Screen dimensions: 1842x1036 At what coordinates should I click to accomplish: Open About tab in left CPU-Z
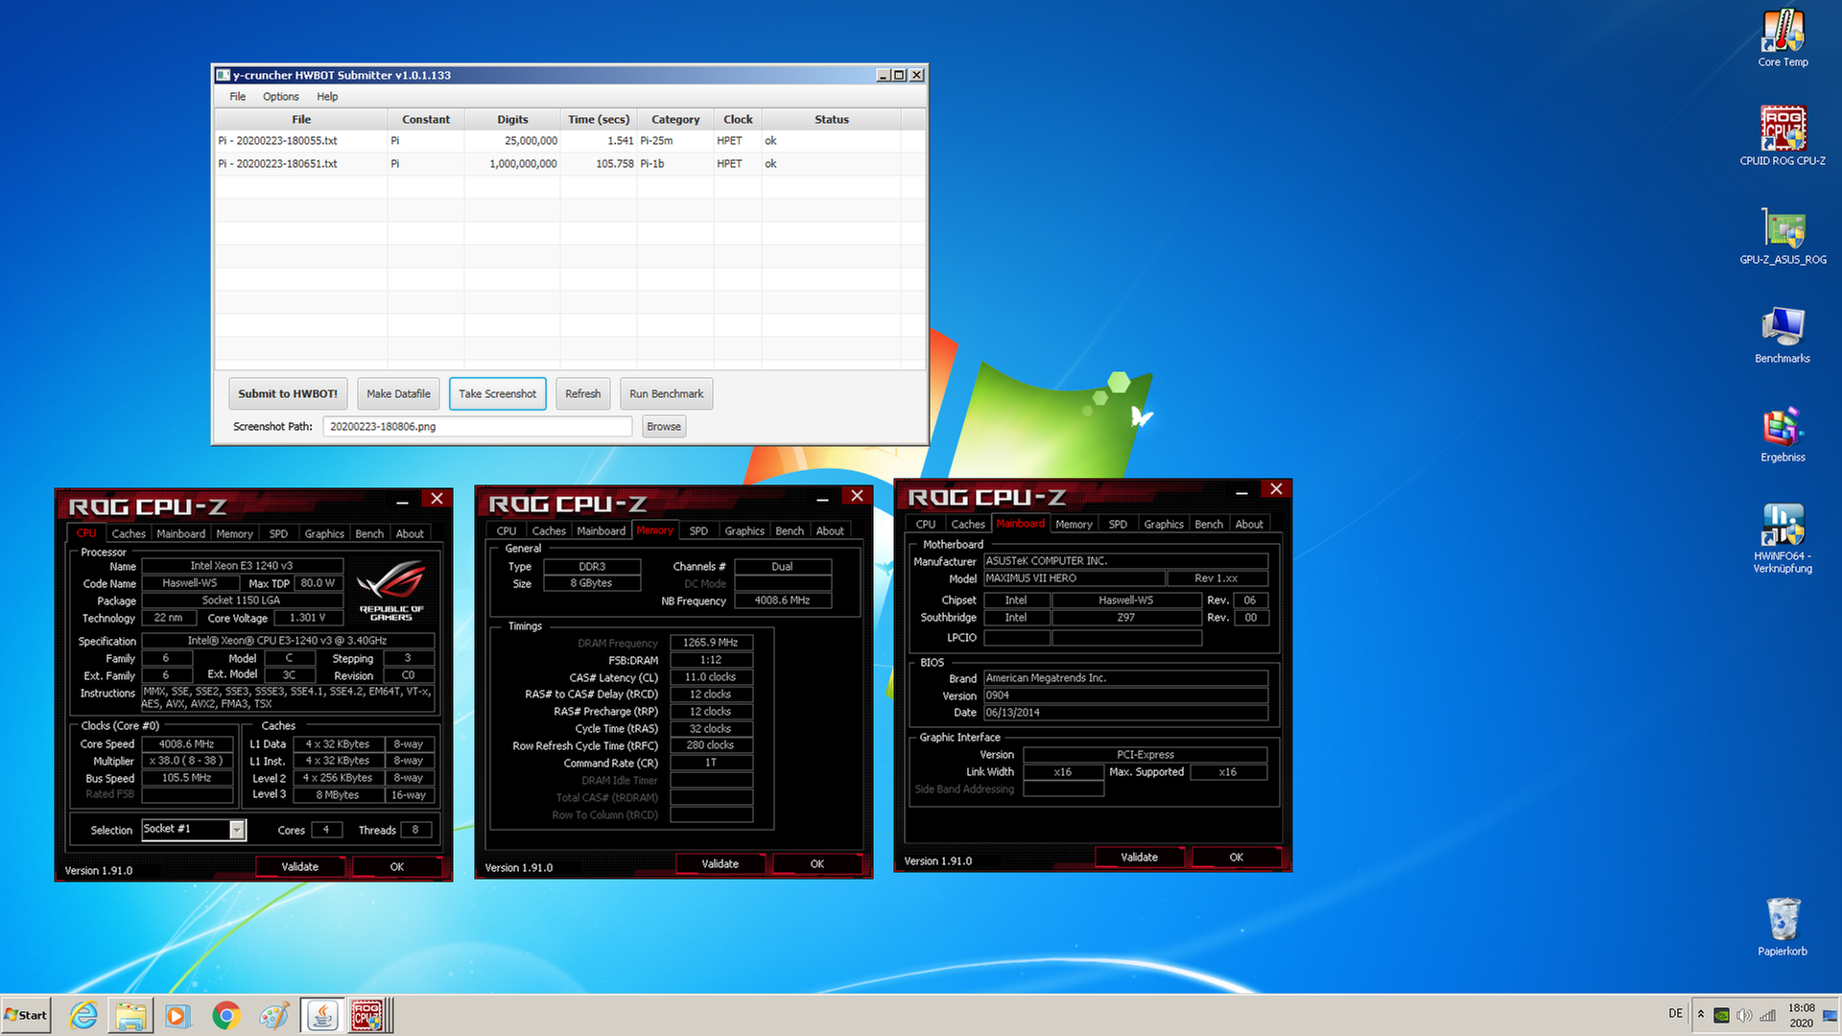[410, 533]
